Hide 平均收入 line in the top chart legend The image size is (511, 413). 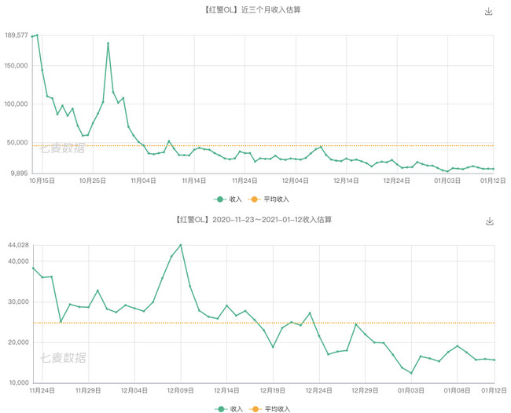coord(271,199)
